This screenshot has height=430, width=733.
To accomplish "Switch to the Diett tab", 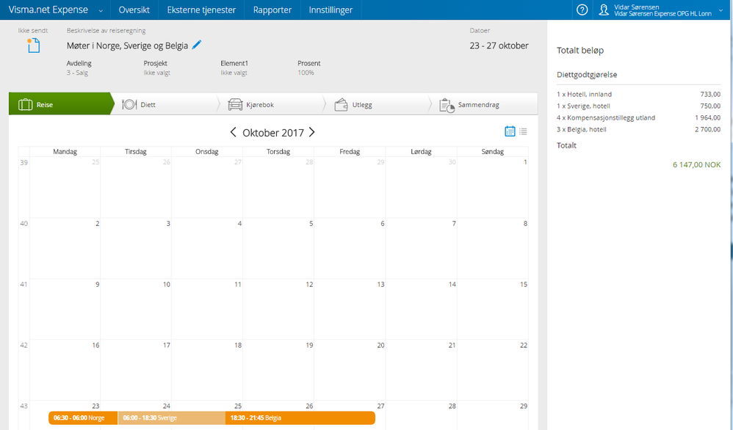I will point(165,104).
